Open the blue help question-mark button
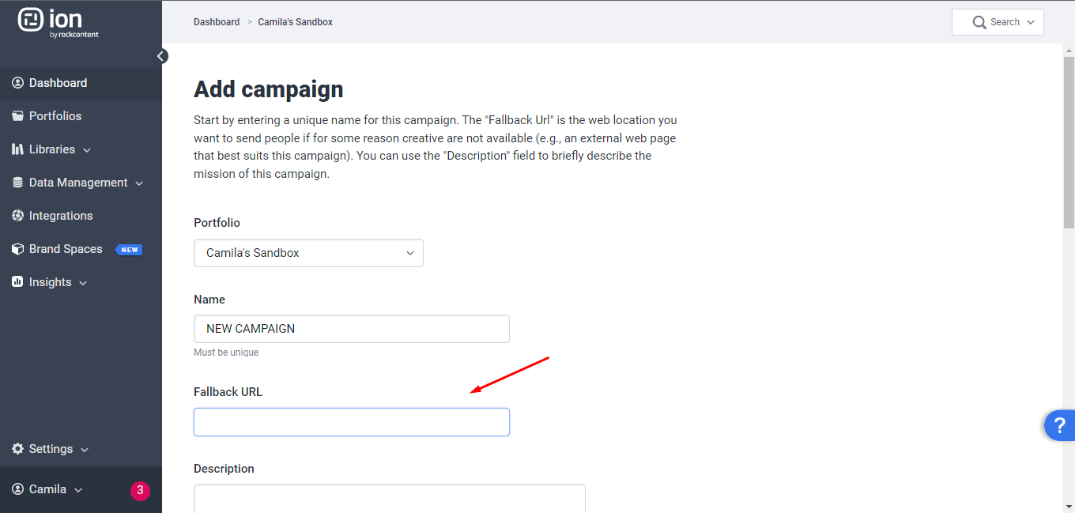 point(1060,425)
